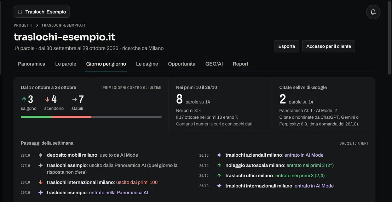
Task: Select the Giorno per giorno tab
Action: tap(106, 64)
